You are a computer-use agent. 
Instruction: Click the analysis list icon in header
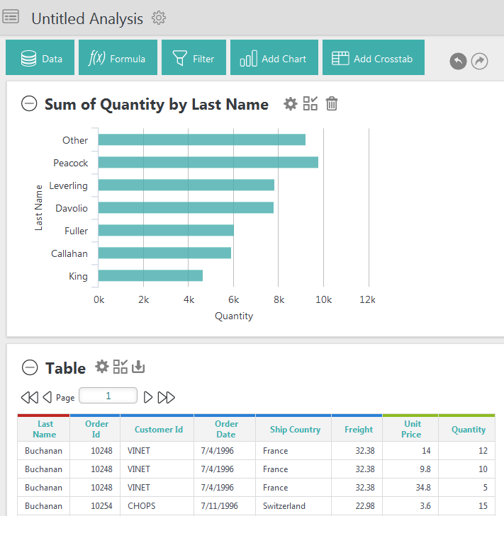(11, 17)
